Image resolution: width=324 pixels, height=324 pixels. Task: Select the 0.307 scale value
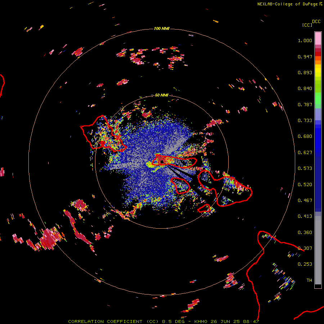305,248
